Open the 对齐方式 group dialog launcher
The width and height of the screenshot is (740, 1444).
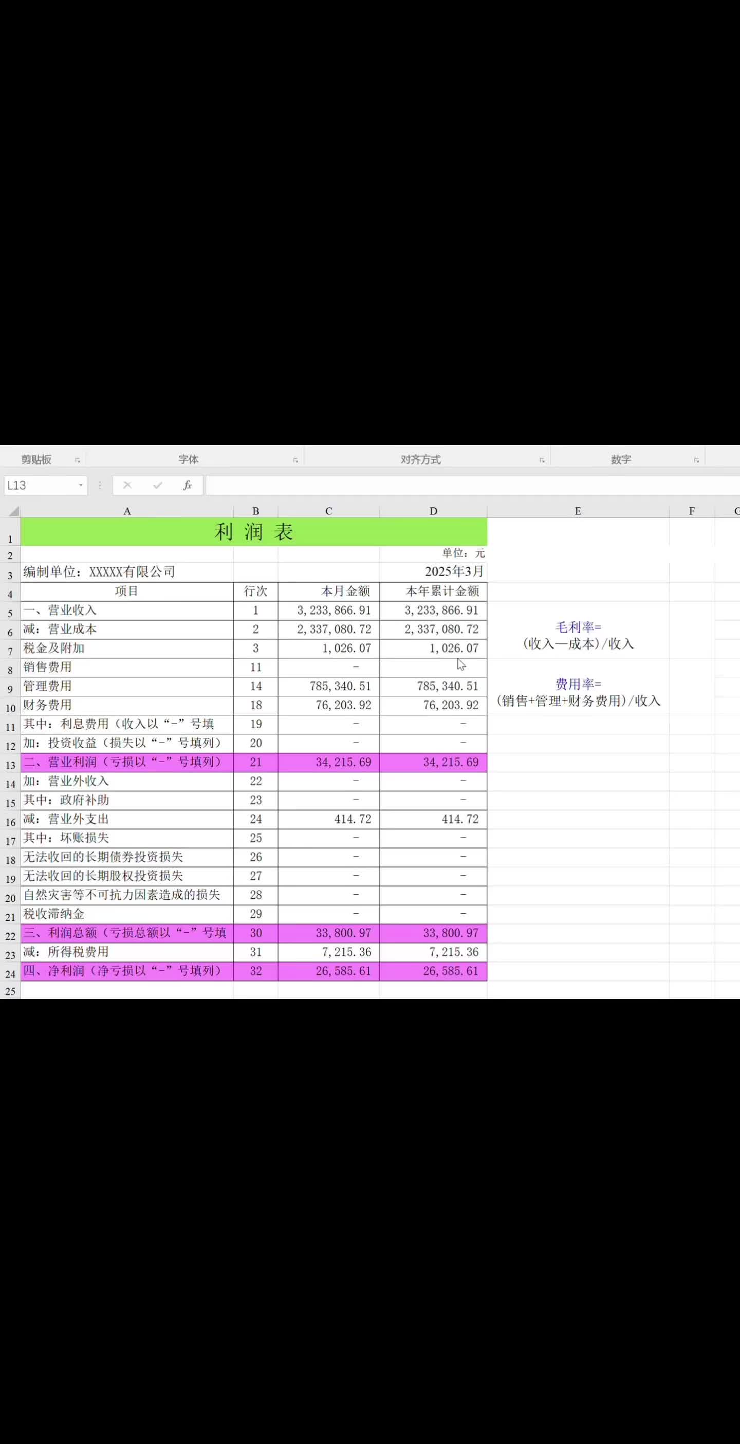(x=542, y=460)
